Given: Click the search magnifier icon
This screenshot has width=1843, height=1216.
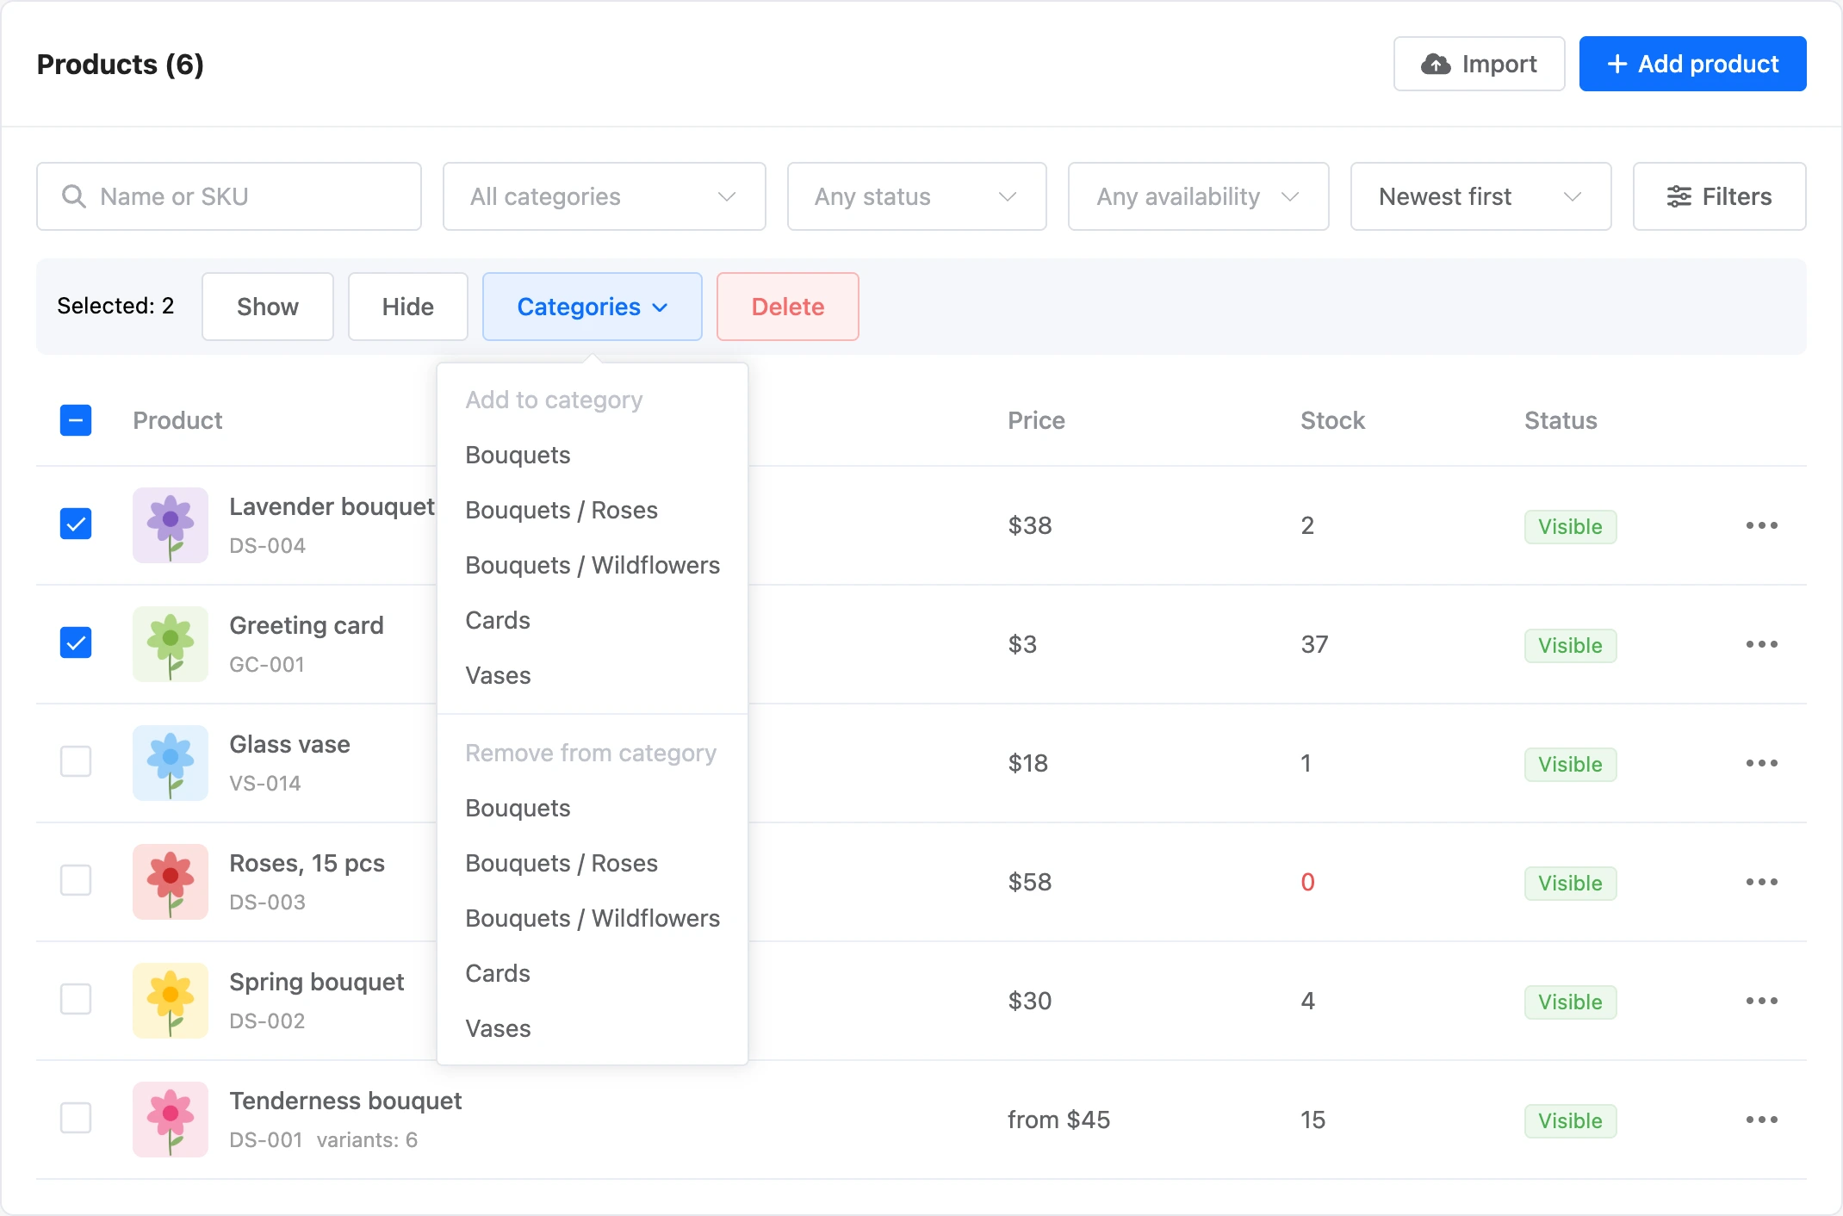Looking at the screenshot, I should (74, 196).
